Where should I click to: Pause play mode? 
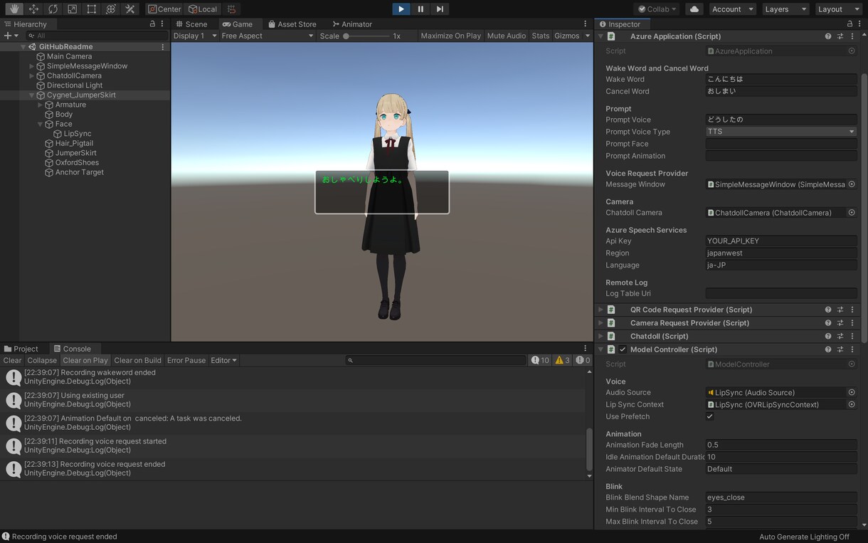(420, 9)
